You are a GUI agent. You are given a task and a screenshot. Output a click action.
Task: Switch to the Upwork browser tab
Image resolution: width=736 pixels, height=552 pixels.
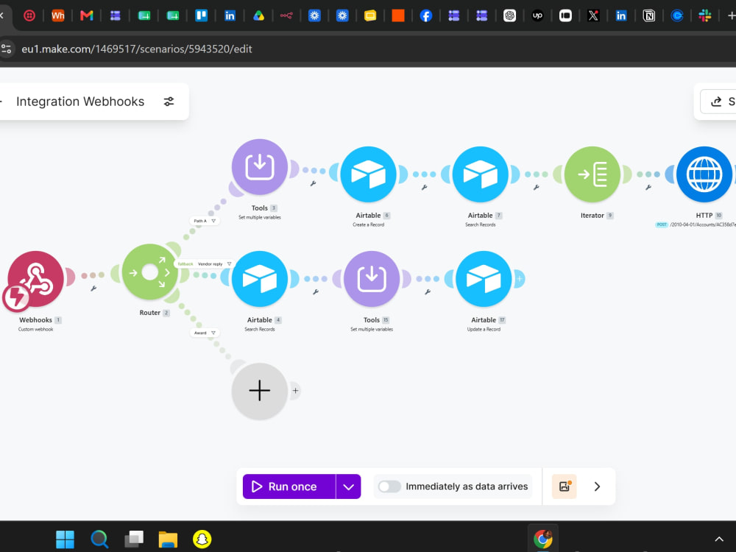click(537, 15)
